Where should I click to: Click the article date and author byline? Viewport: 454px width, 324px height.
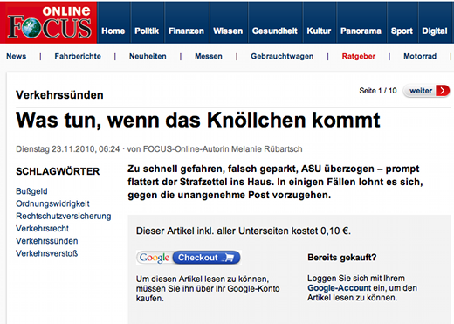click(159, 149)
